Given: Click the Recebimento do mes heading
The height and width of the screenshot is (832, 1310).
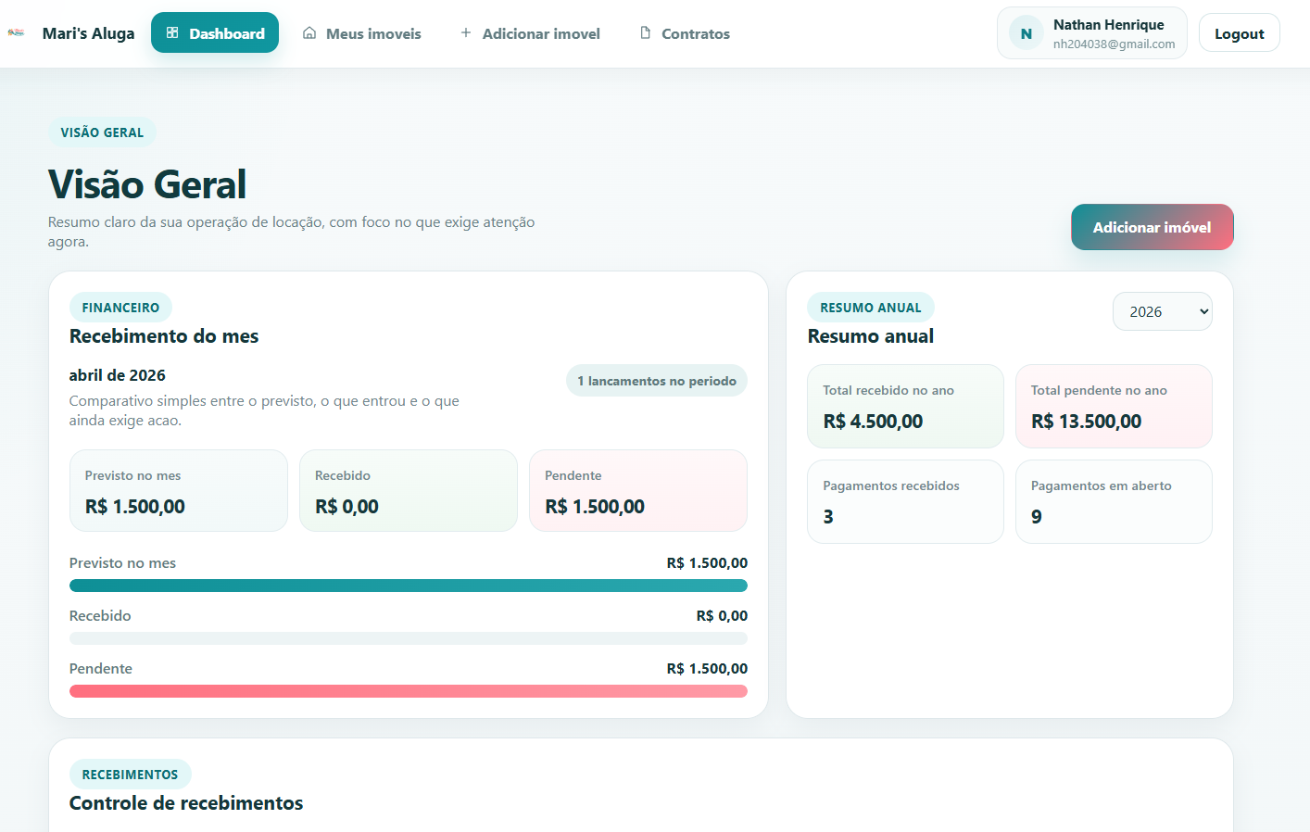Looking at the screenshot, I should (x=164, y=336).
